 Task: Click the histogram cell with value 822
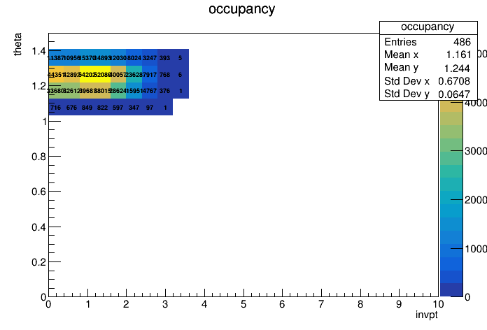click(103, 107)
